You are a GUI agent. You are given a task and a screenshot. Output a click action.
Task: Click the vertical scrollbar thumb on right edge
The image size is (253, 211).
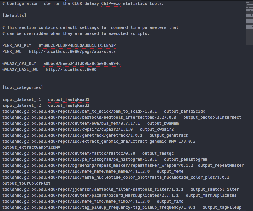coord(249,23)
